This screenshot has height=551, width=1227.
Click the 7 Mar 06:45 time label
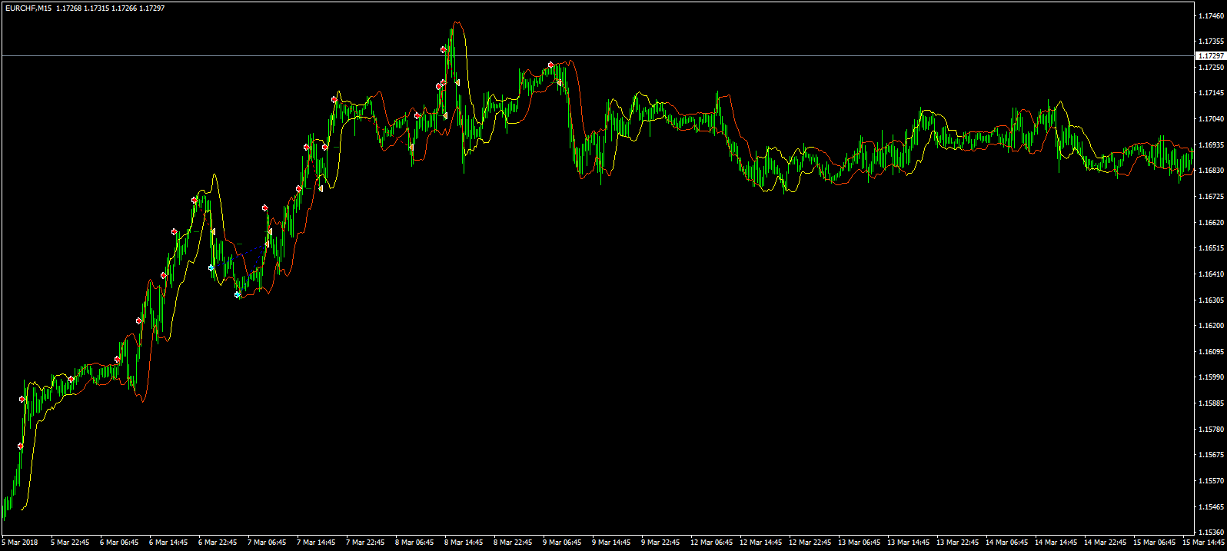tap(267, 543)
